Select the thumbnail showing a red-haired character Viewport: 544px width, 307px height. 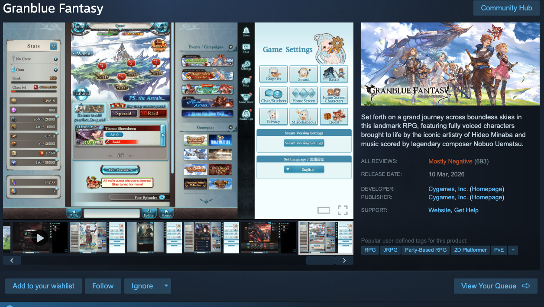97,238
